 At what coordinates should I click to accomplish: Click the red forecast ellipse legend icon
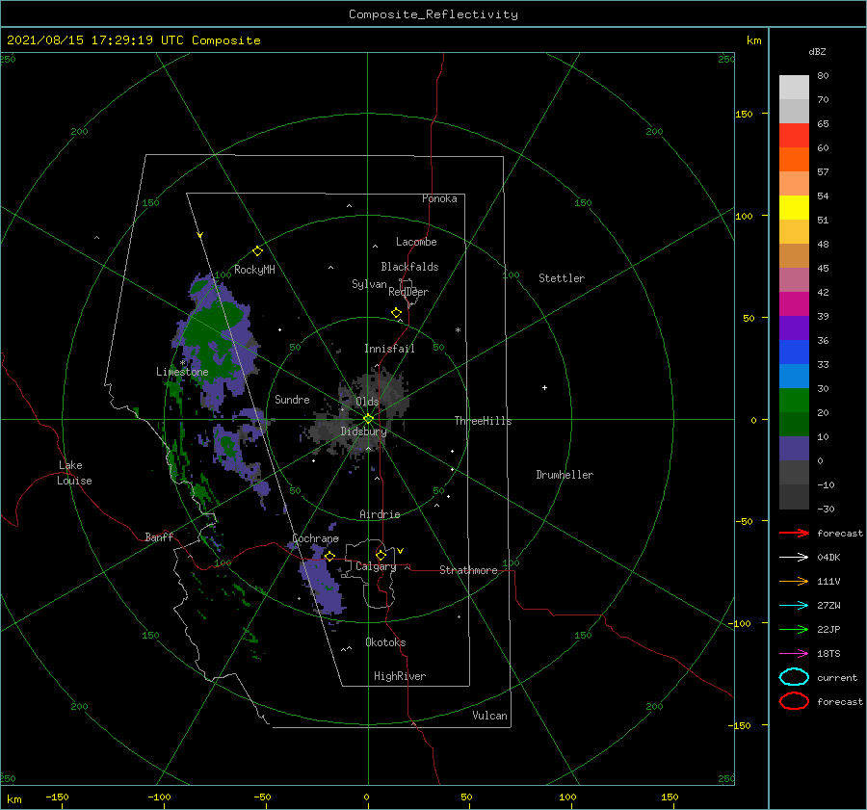pyautogui.click(x=794, y=701)
